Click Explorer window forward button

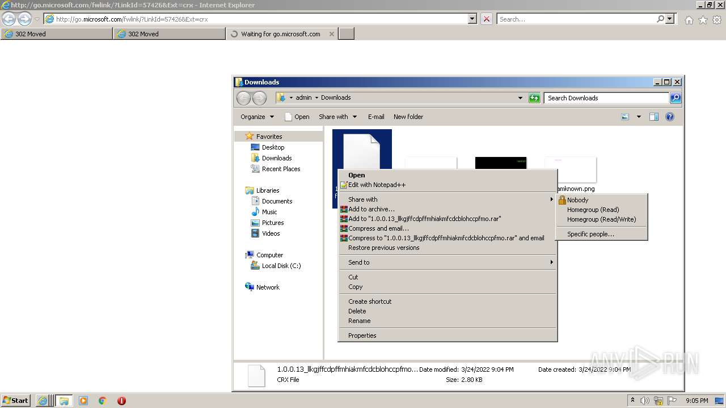[259, 98]
